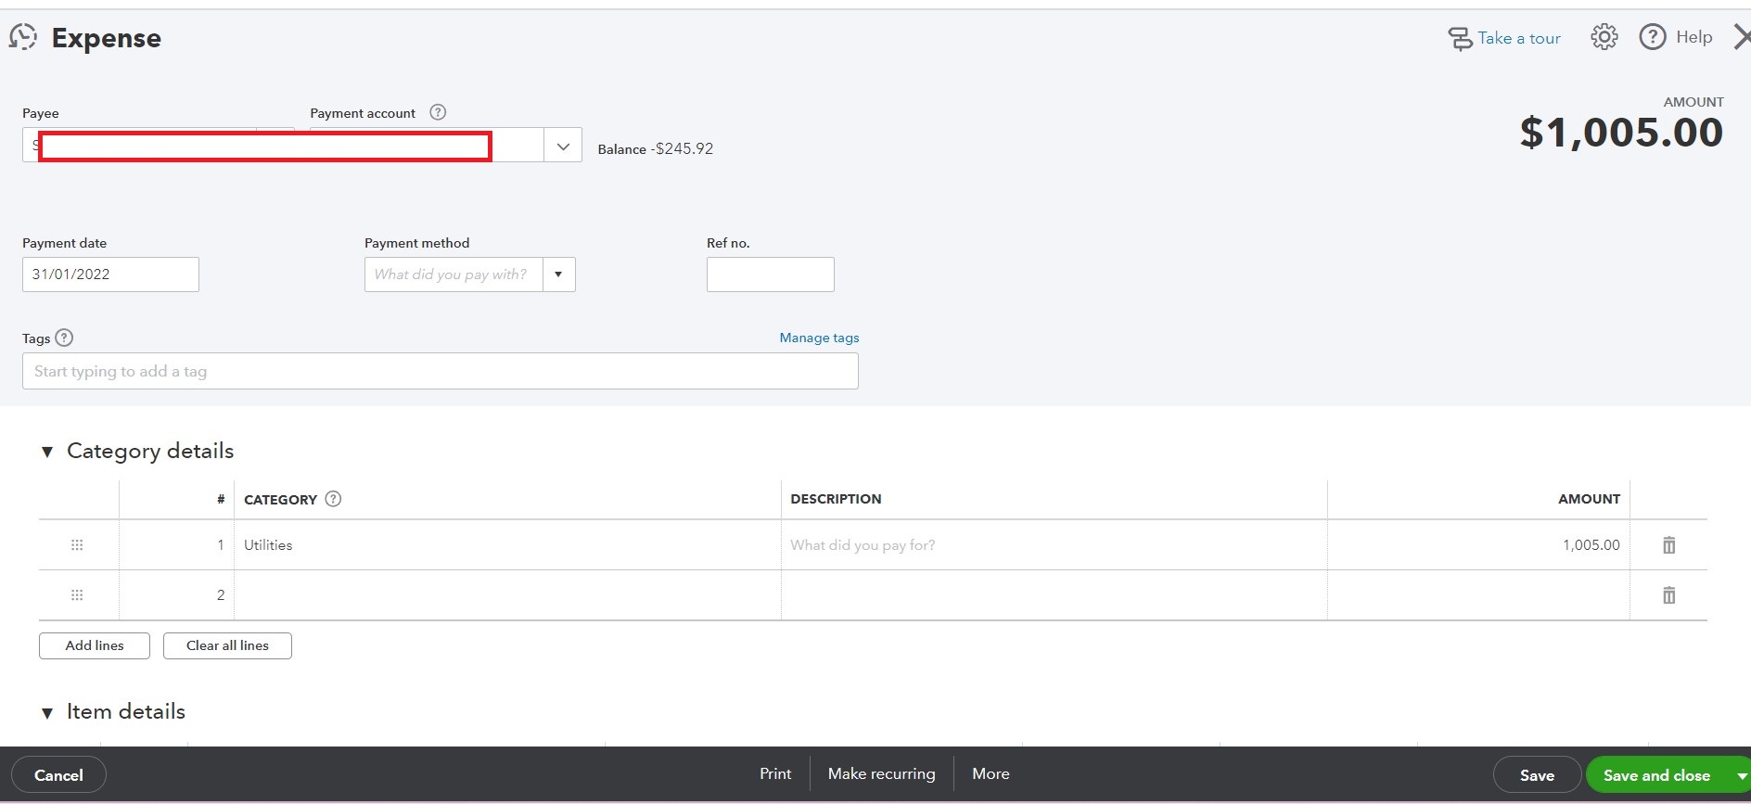Click the Cancel button
Viewport: 1751px width, 804px height.
[58, 775]
